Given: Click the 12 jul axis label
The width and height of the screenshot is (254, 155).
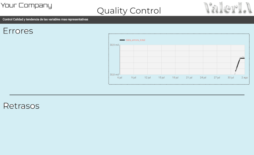Looking at the screenshot, I should [148, 78].
